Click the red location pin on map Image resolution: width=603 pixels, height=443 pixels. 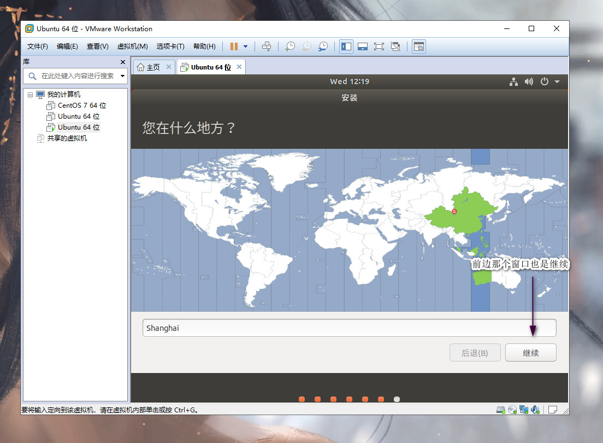[x=454, y=212]
